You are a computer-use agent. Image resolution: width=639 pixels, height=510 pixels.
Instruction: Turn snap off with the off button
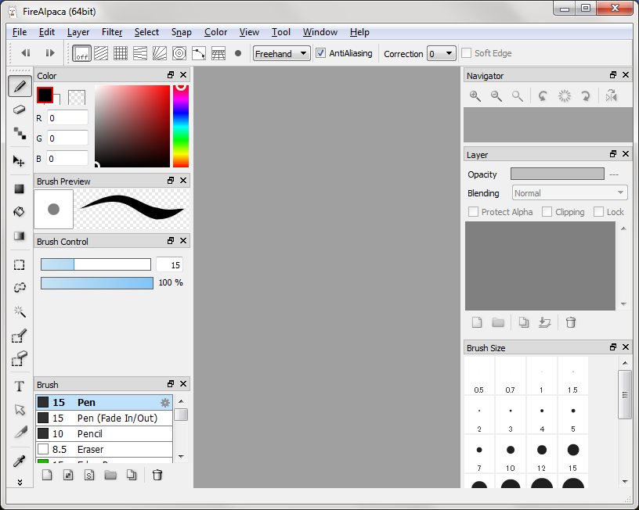(81, 53)
